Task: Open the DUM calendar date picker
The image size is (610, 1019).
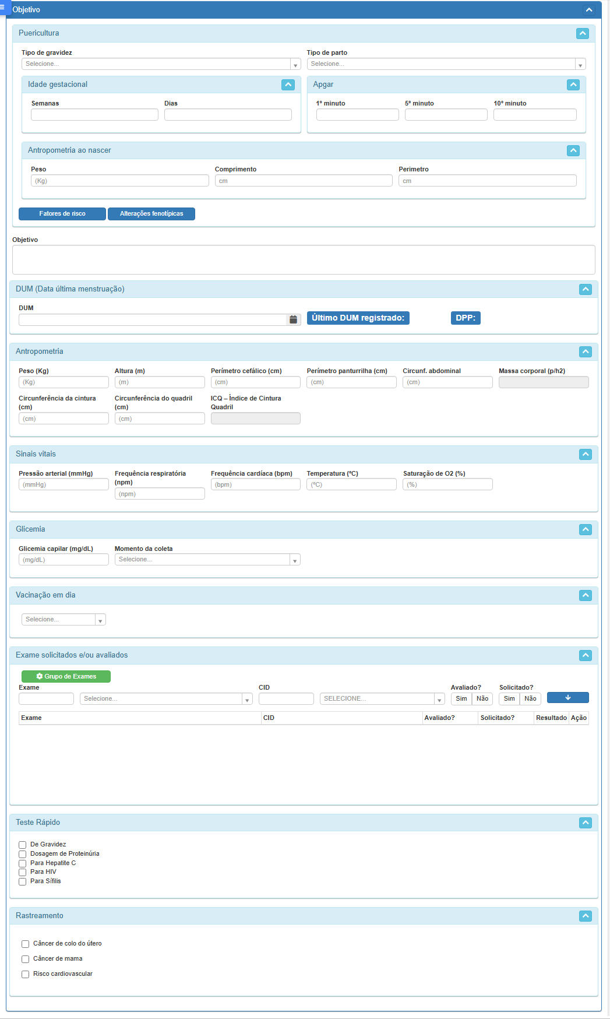Action: point(293,319)
